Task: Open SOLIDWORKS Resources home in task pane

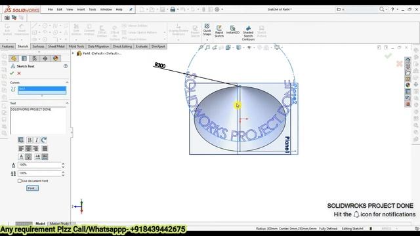Action: (x=408, y=60)
